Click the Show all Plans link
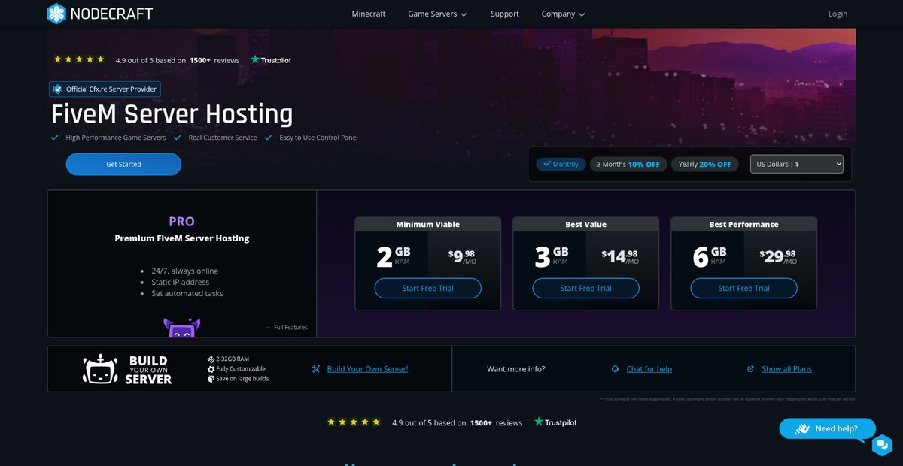903x466 pixels. point(786,369)
